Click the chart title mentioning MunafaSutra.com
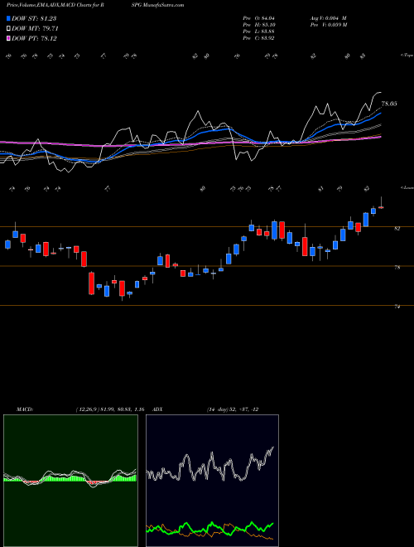The height and width of the screenshot is (547, 414). click(95, 5)
